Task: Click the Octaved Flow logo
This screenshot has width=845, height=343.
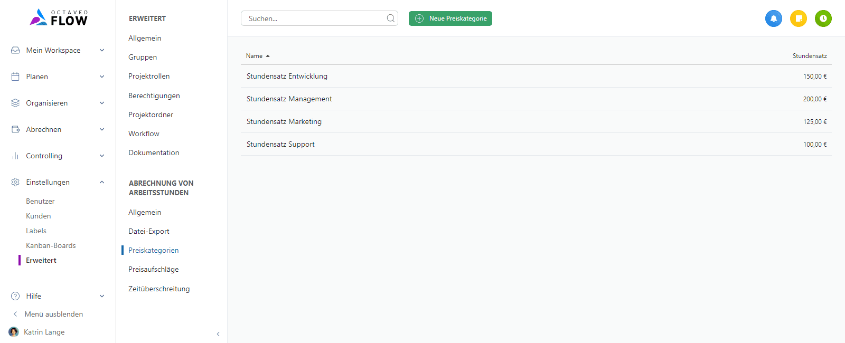Action: [59, 17]
